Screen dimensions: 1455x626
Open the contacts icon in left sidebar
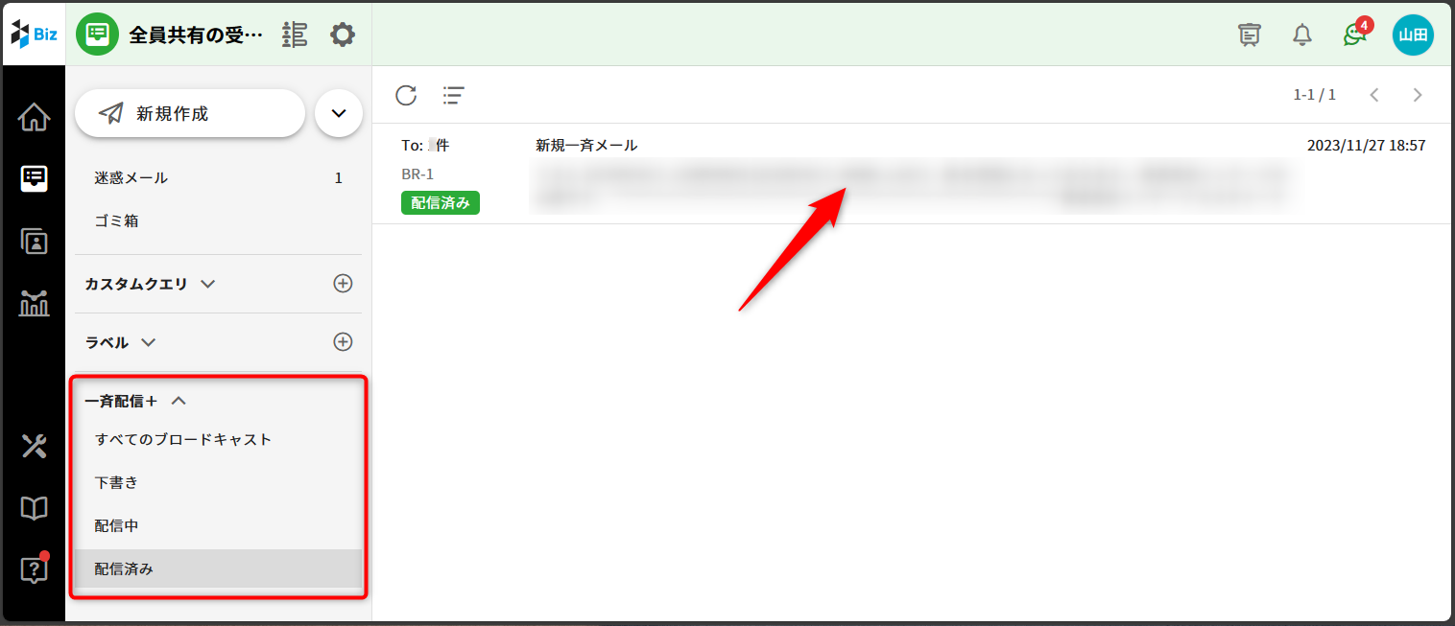[x=34, y=242]
